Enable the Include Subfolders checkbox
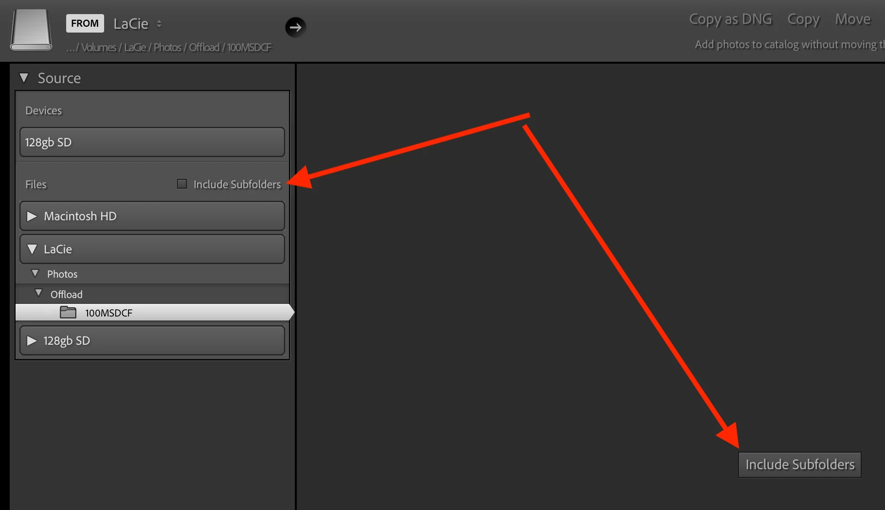The height and width of the screenshot is (510, 885). pyautogui.click(x=182, y=184)
